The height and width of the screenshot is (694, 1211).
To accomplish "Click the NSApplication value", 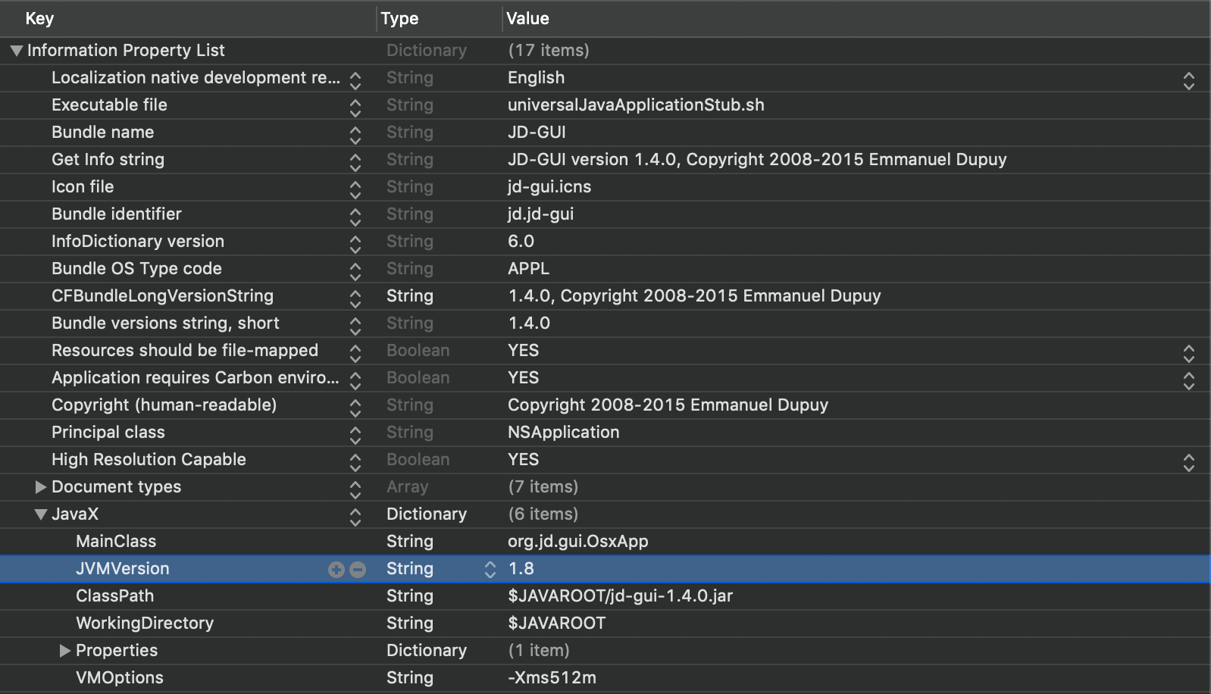I will pyautogui.click(x=563, y=433).
